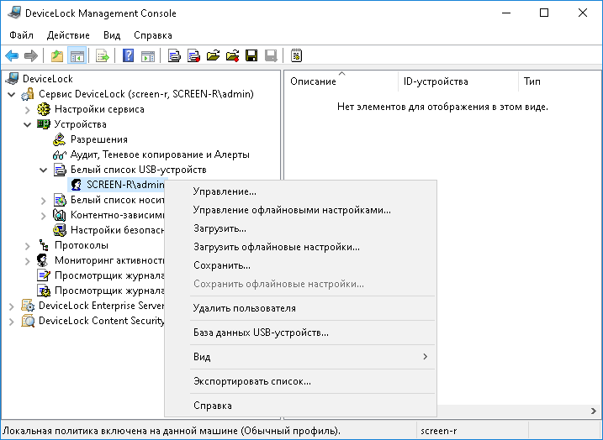Click the export list toolbar icon
Viewport: 603px width, 440px height.
point(103,55)
